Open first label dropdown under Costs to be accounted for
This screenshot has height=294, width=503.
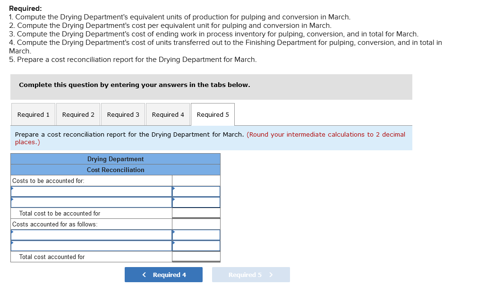tap(92, 191)
